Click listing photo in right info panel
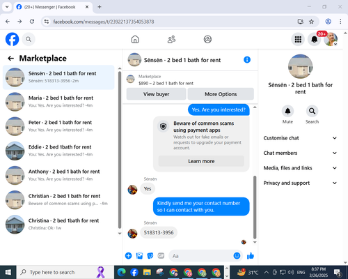Viewport: 348px width, 279px height. [300, 66]
